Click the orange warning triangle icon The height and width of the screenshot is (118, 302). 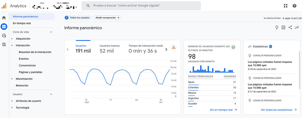[174, 47]
